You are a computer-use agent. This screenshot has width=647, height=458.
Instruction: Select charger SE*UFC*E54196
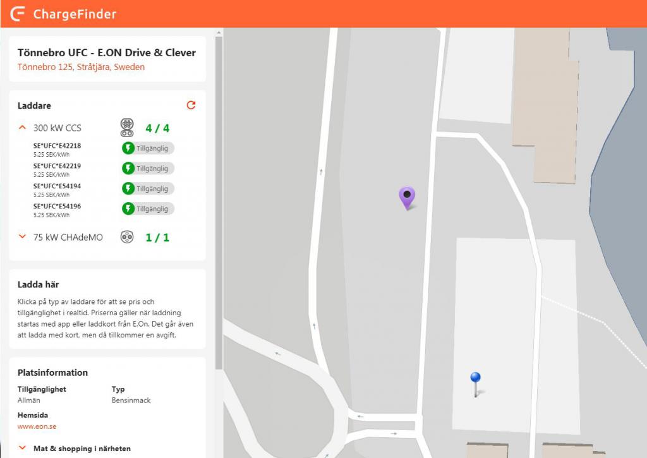[x=57, y=207]
